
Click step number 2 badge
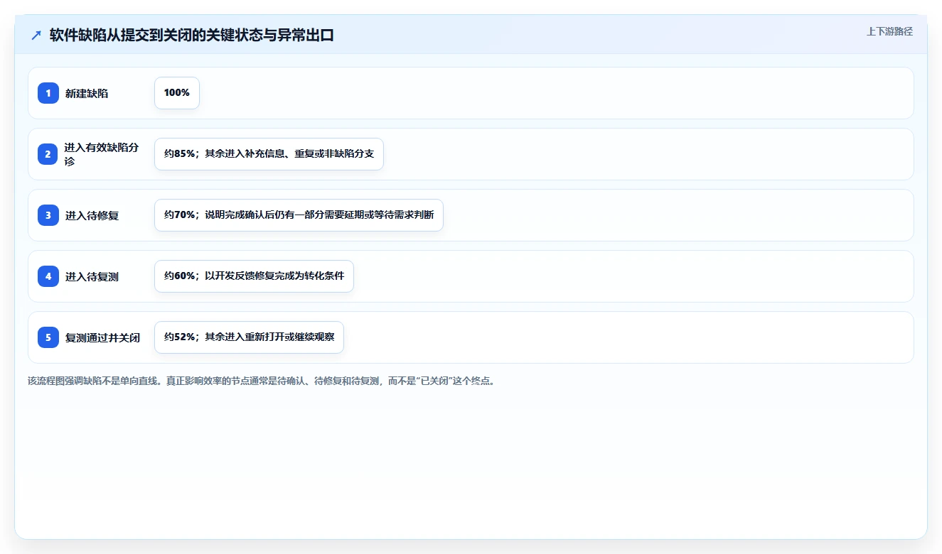click(48, 154)
